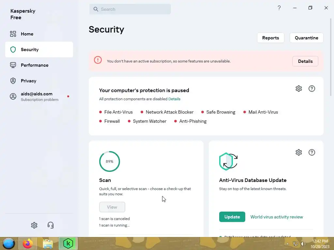Click '1 scan is canceled' status text

[x=114, y=218]
